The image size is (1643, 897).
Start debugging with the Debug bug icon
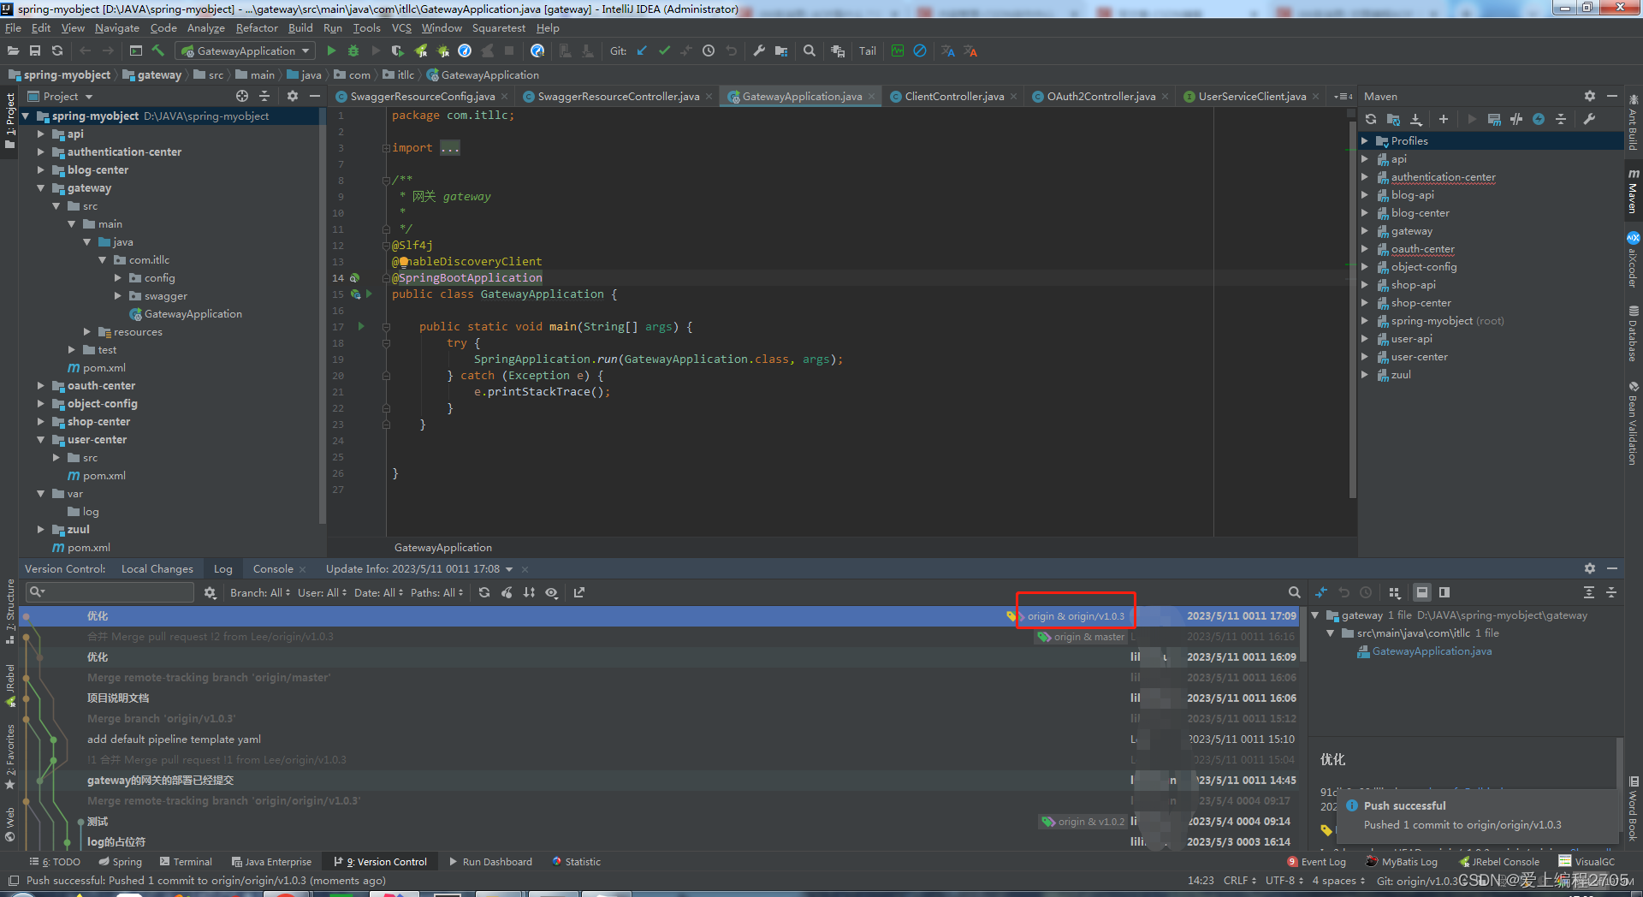coord(353,51)
